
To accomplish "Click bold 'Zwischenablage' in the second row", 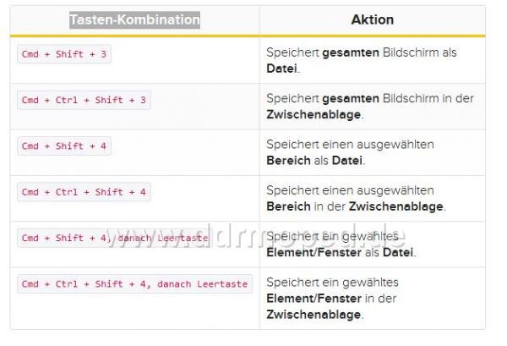I will 313,114.
